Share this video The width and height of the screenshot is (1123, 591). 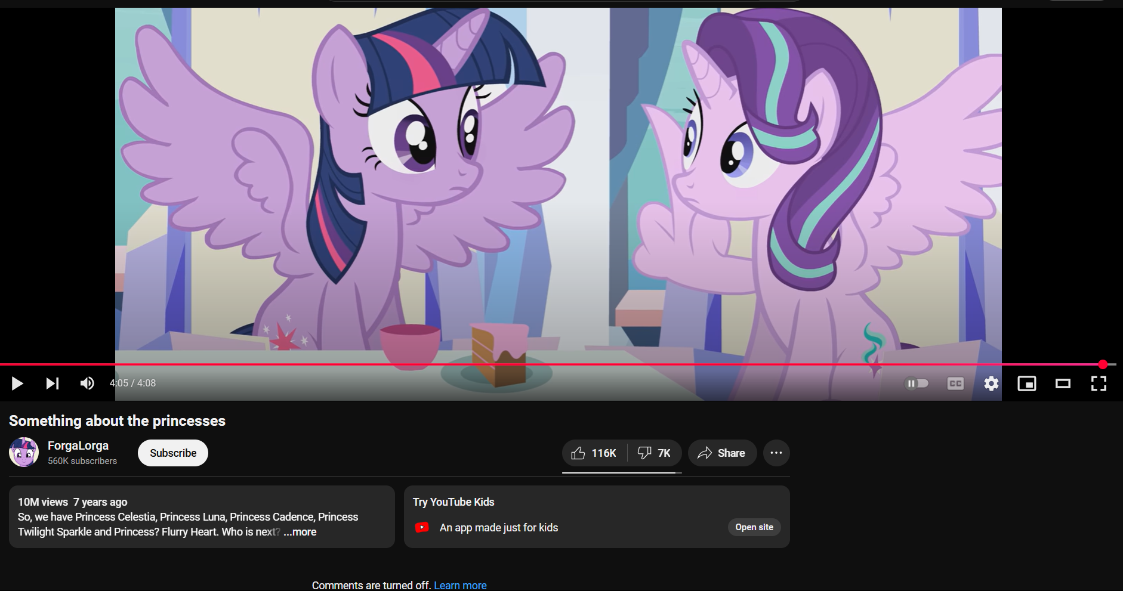pyautogui.click(x=722, y=453)
